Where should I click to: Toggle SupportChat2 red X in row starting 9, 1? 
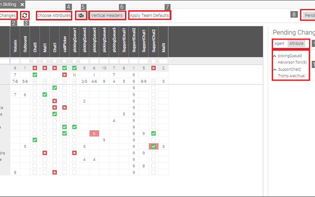[x=154, y=68]
